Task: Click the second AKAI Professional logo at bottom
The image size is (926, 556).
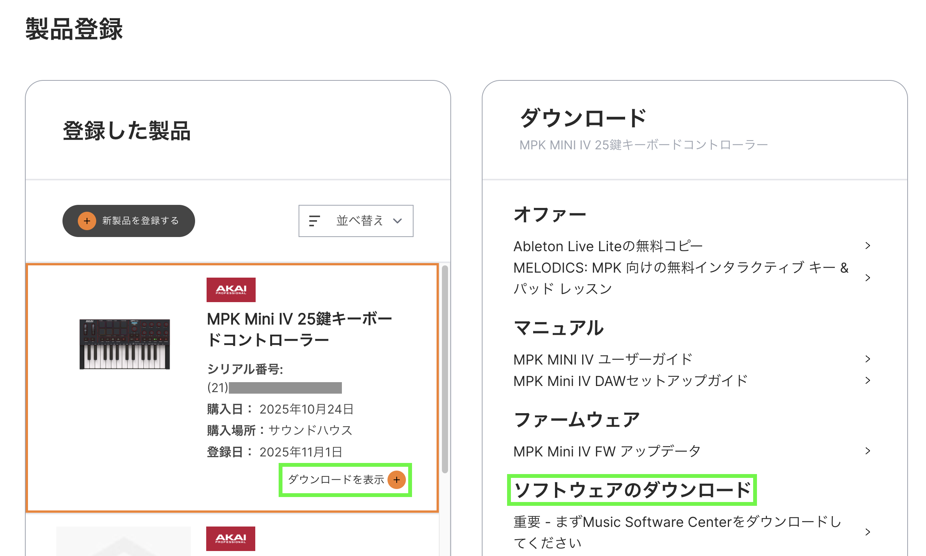Action: coord(231,538)
